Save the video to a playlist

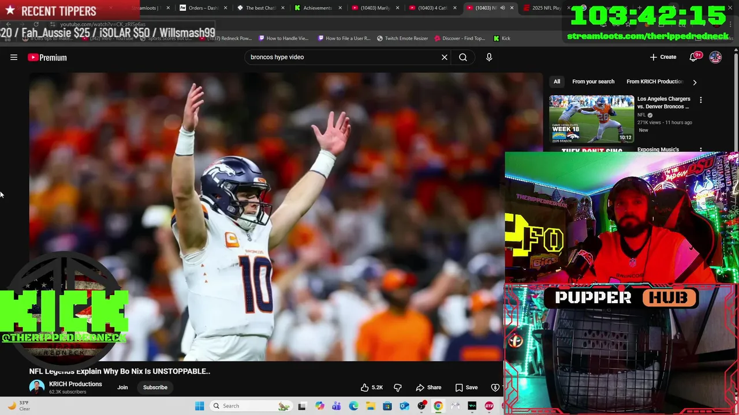(466, 387)
